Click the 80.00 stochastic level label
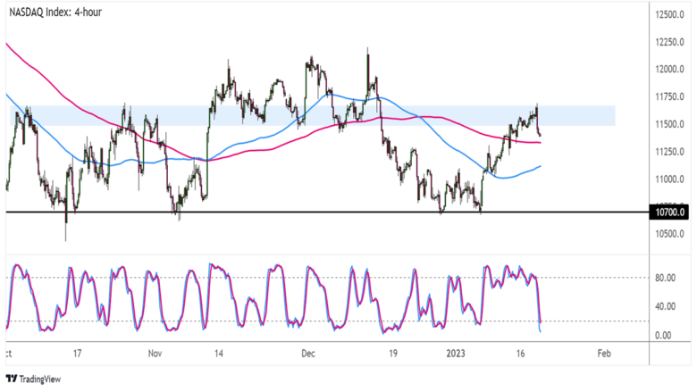This screenshot has width=697, height=392. point(665,278)
